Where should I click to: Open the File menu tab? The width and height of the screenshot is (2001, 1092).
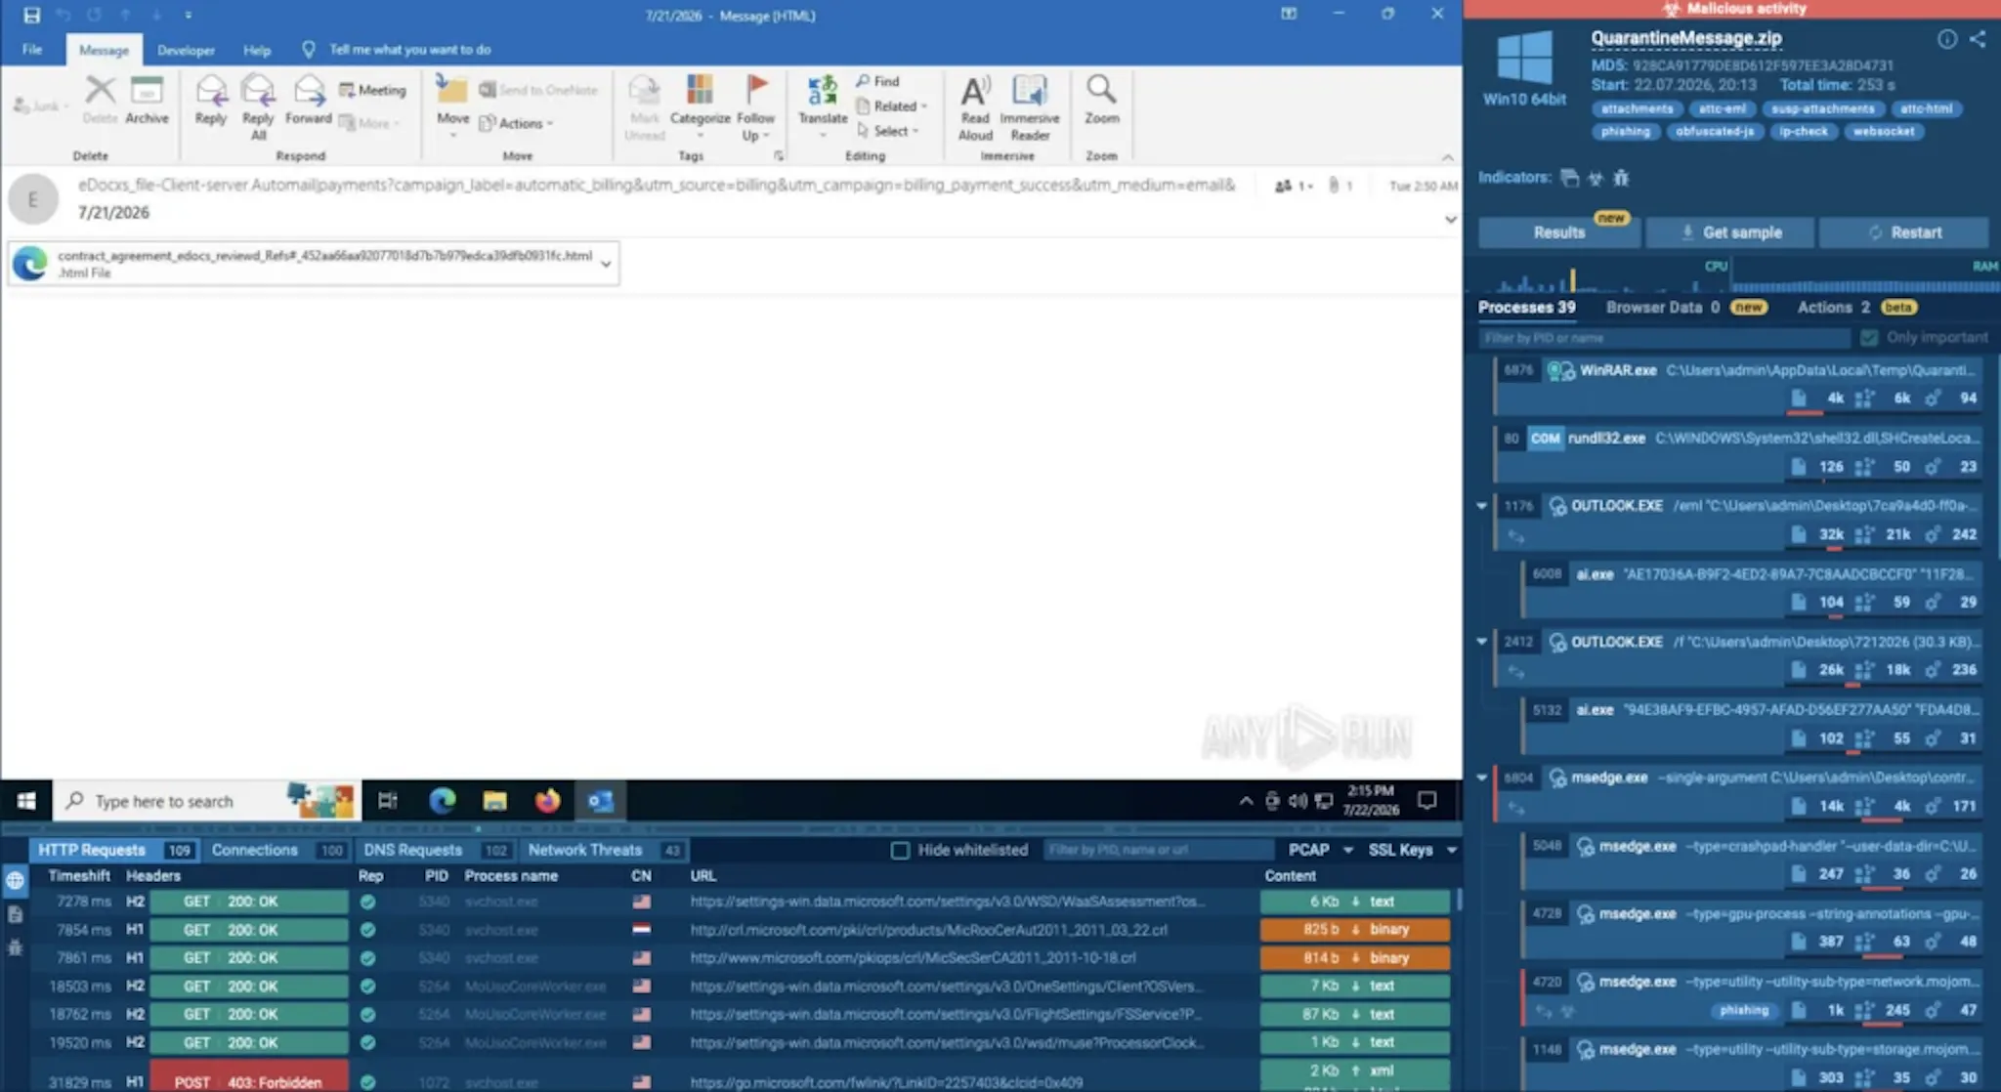point(32,49)
